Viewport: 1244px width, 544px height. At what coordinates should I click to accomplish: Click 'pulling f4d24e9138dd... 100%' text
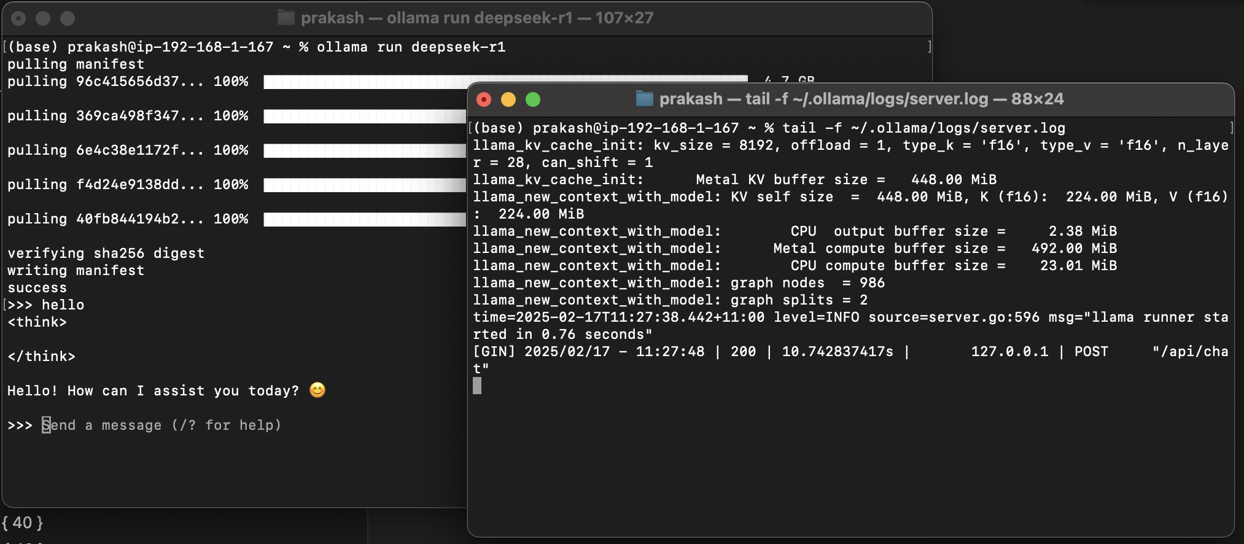click(128, 185)
